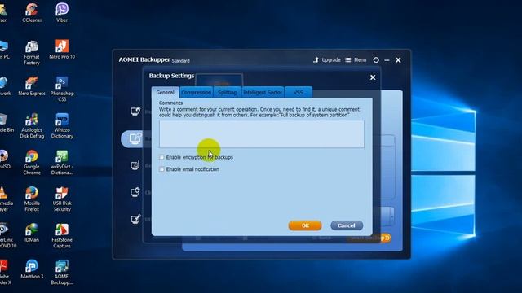Launch IDMan desktop shortcut
The image size is (522, 293).
[x=32, y=233]
